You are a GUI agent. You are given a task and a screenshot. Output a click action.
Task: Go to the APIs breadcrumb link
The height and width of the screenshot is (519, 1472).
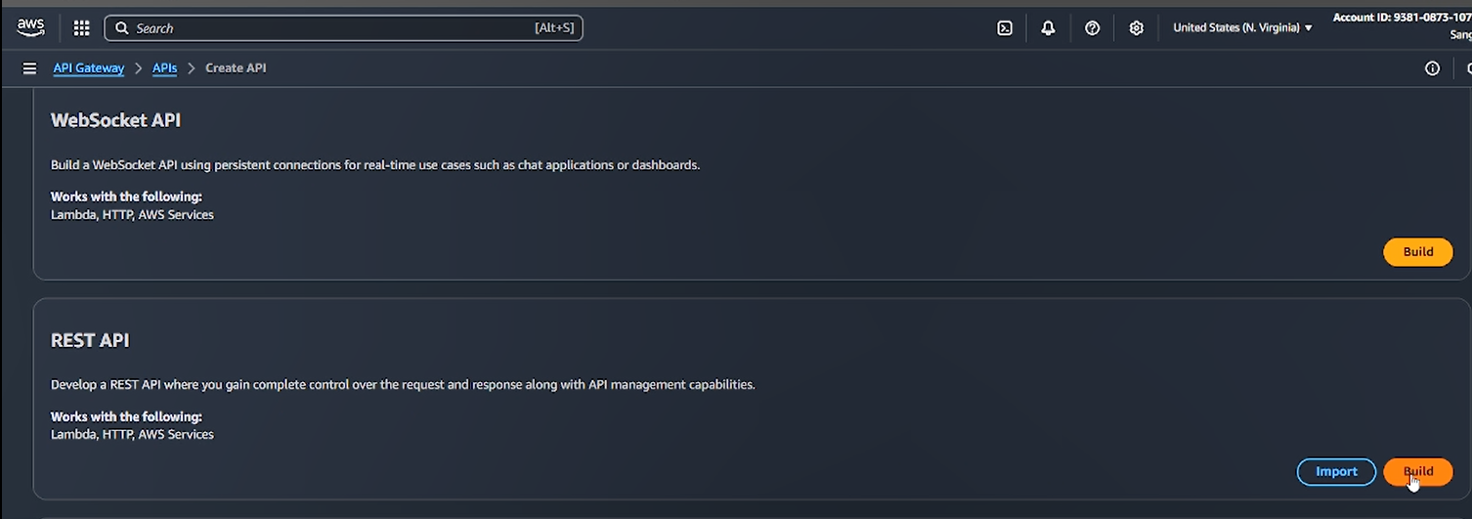[164, 68]
